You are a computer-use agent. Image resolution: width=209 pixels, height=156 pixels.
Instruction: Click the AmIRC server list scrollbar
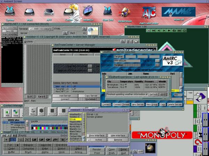pyautogui.click(x=181, y=79)
